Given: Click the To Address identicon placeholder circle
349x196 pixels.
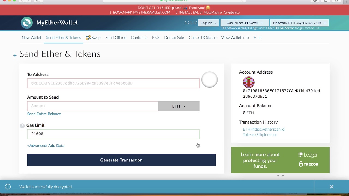Looking at the screenshot, I should pos(209,79).
